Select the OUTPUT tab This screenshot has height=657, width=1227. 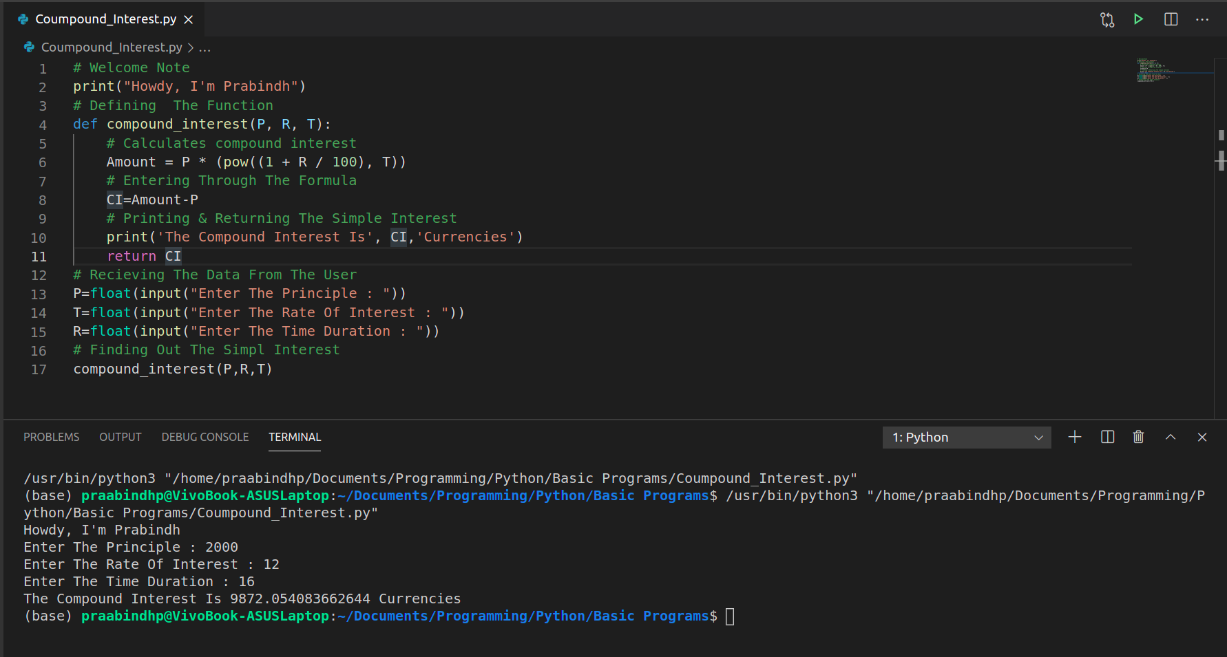click(120, 437)
